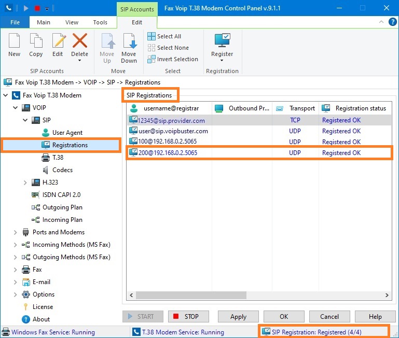This screenshot has height=338, width=399.
Task: Select Codecs in the tree
Action: click(x=57, y=170)
